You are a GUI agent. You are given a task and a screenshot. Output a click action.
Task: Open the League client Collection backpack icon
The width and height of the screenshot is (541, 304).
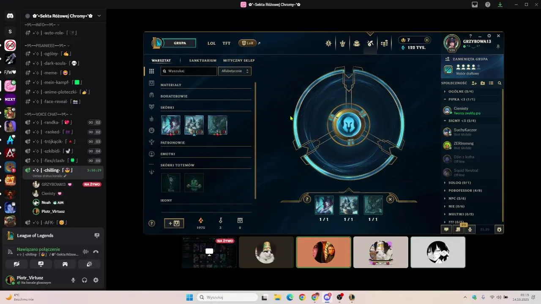pos(357,43)
